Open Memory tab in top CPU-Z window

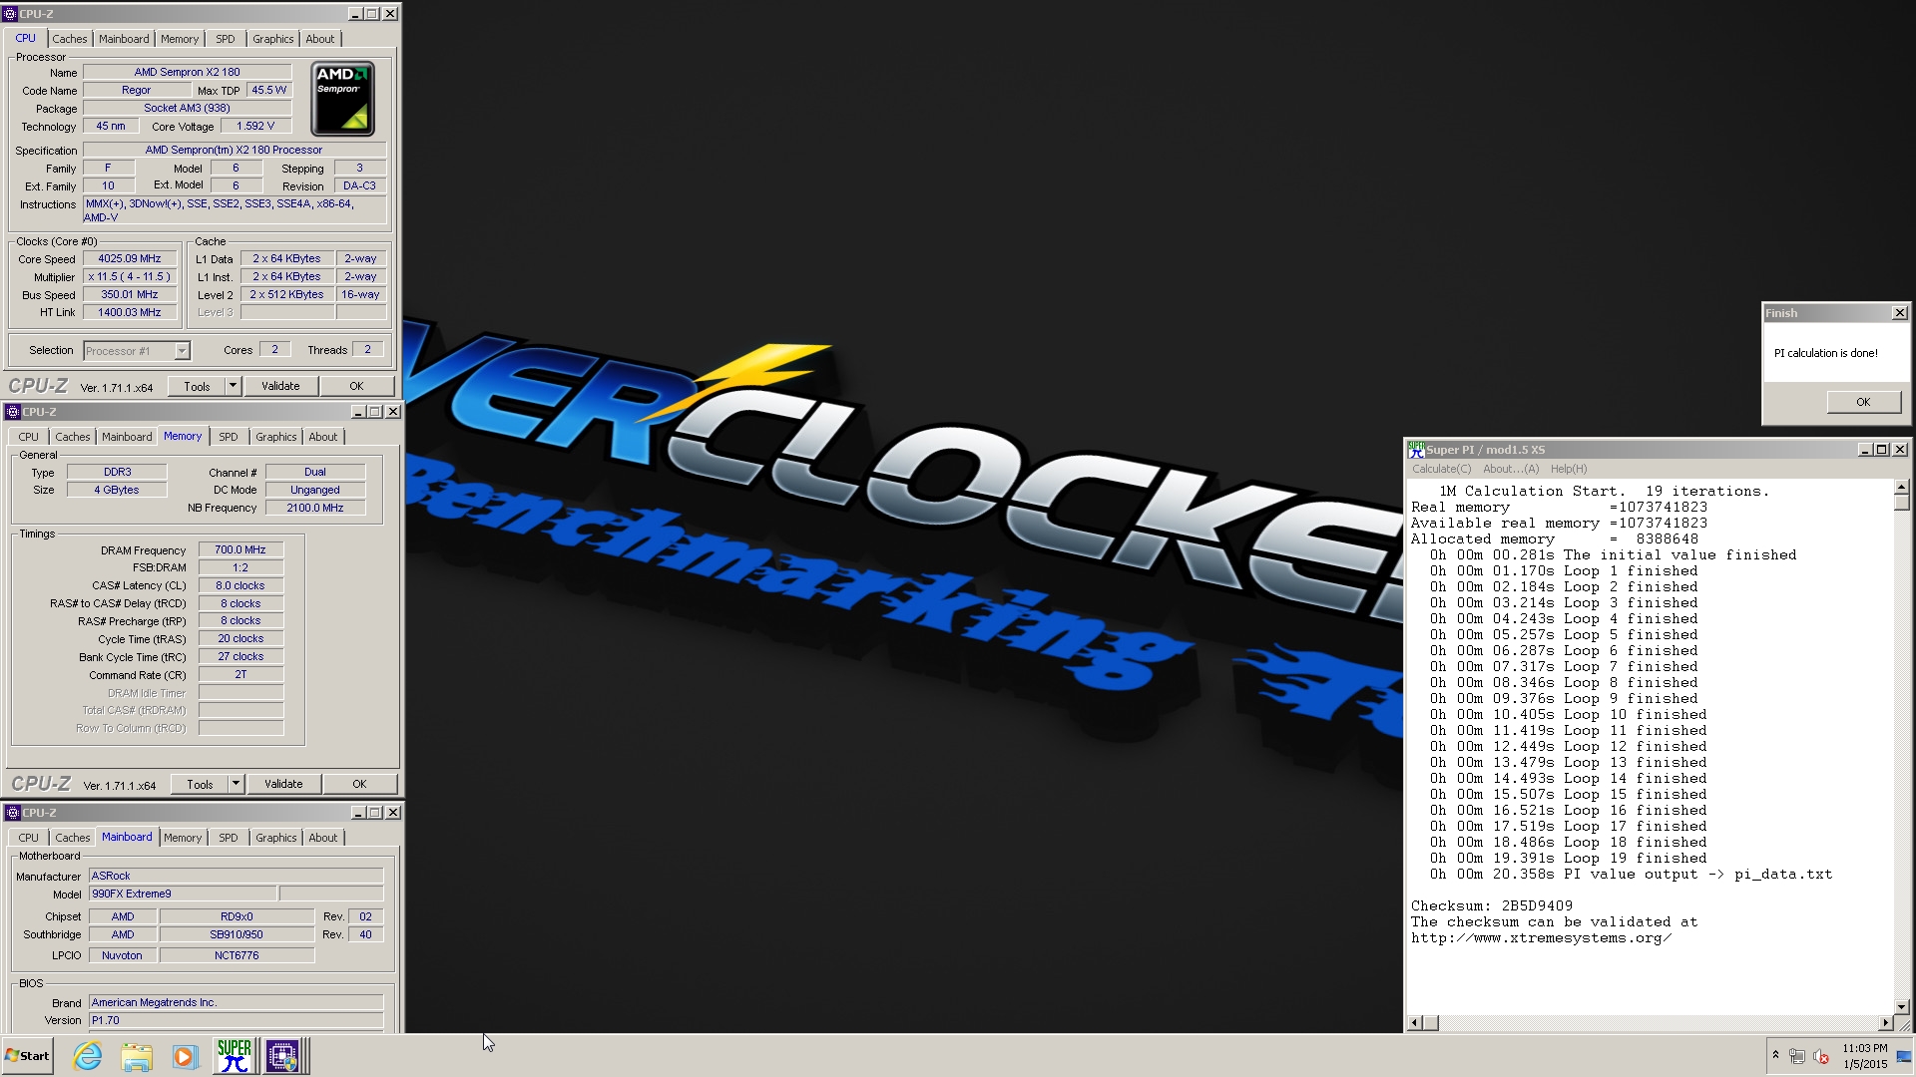point(180,39)
